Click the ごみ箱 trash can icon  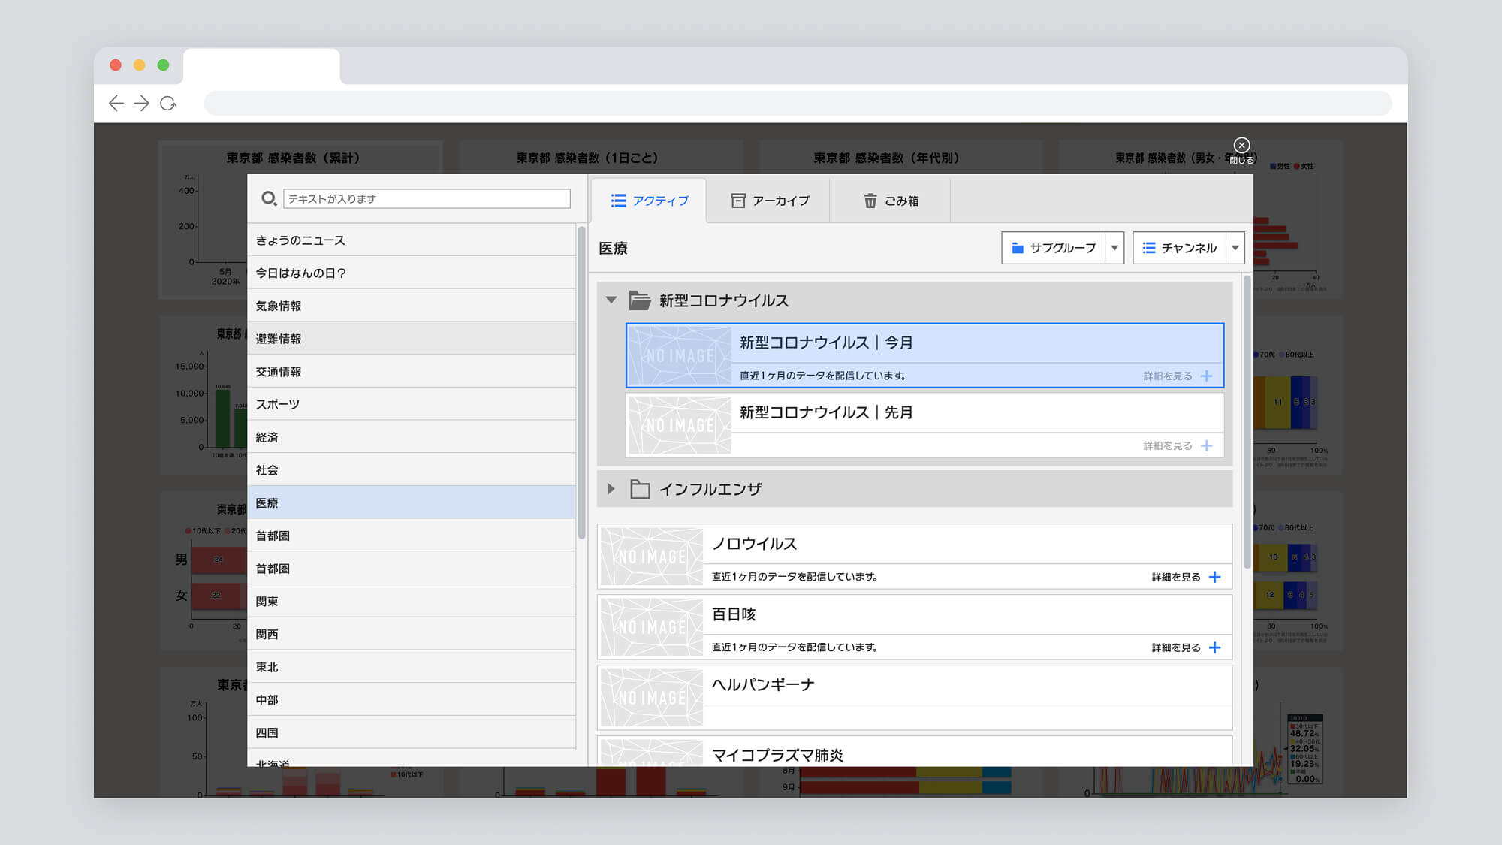870,201
